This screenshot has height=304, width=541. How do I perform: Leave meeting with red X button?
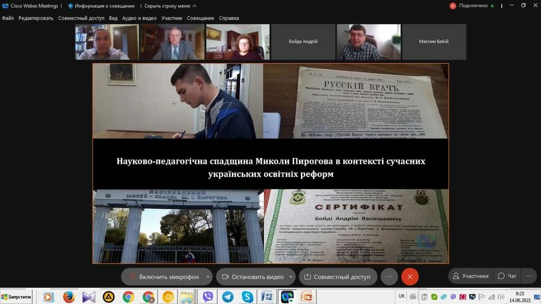tap(410, 277)
